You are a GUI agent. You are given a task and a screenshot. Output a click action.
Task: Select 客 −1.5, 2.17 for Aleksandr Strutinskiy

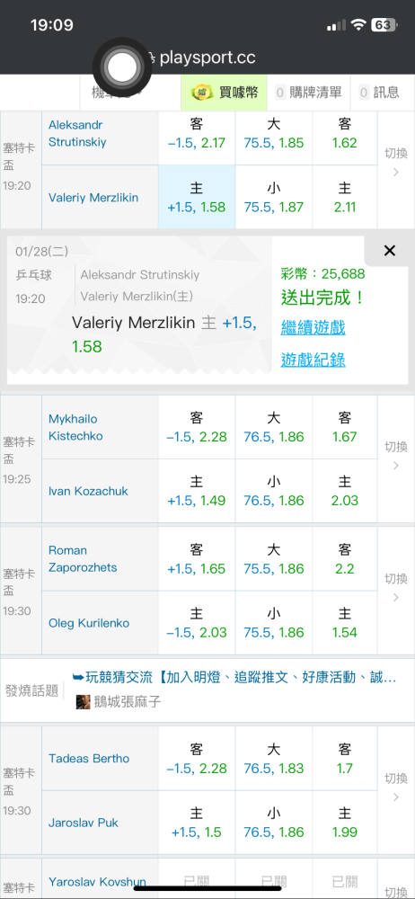(x=197, y=134)
